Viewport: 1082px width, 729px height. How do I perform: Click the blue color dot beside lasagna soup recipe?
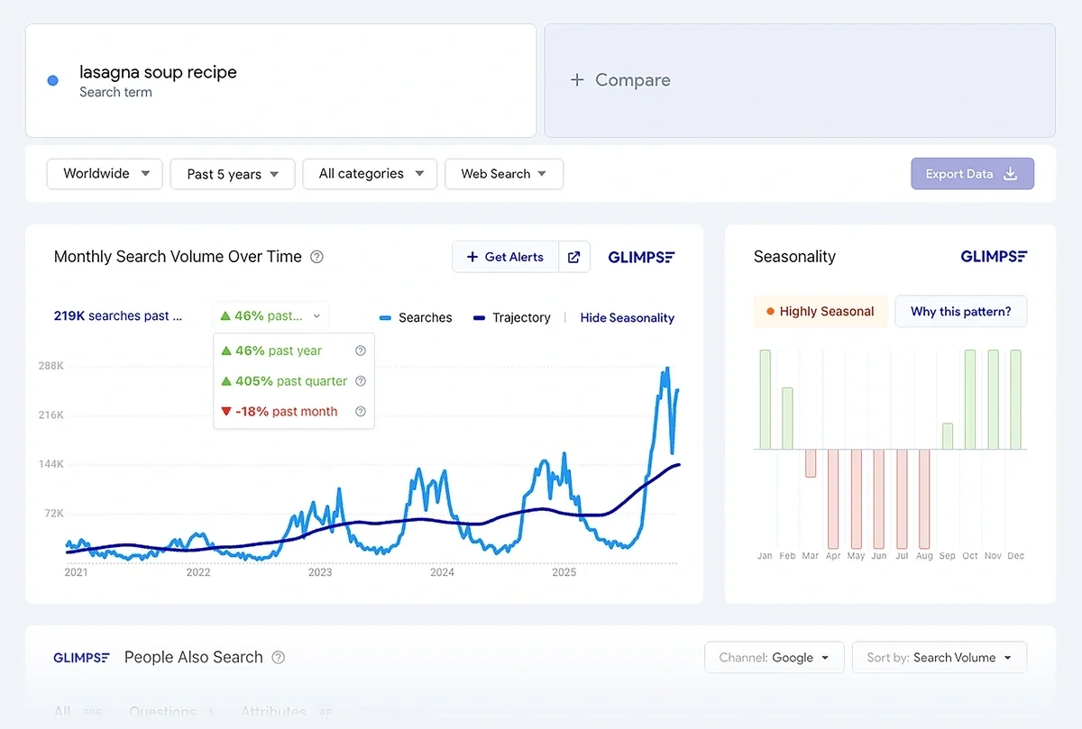[x=52, y=80]
